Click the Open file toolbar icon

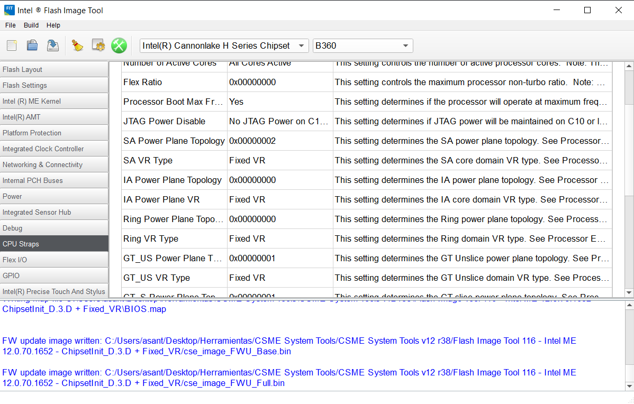[32, 45]
